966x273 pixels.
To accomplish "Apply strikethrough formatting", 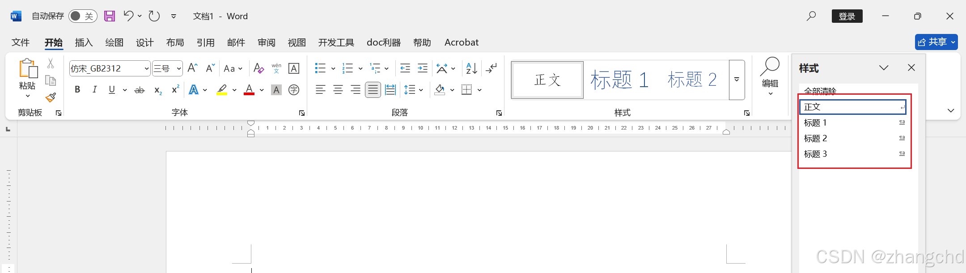I will pos(140,90).
